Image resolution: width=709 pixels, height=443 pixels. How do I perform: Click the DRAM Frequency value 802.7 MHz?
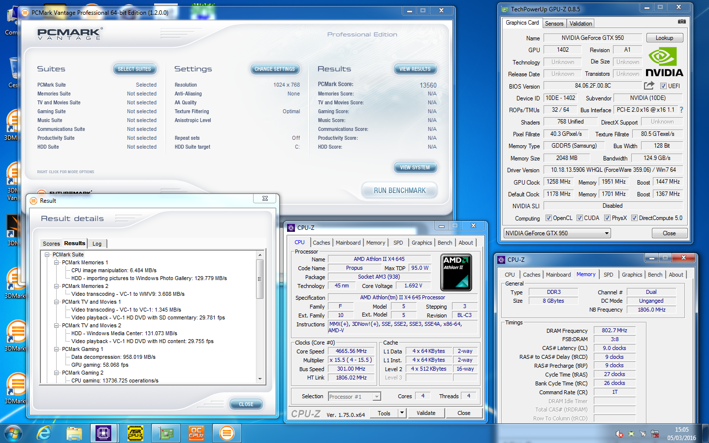pyautogui.click(x=614, y=330)
